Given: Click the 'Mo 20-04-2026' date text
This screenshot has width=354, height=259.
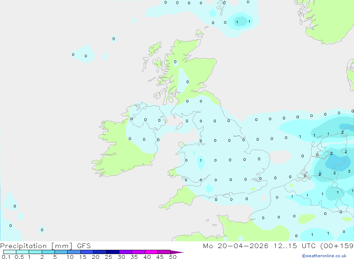Looking at the screenshot, I should pyautogui.click(x=235, y=246).
